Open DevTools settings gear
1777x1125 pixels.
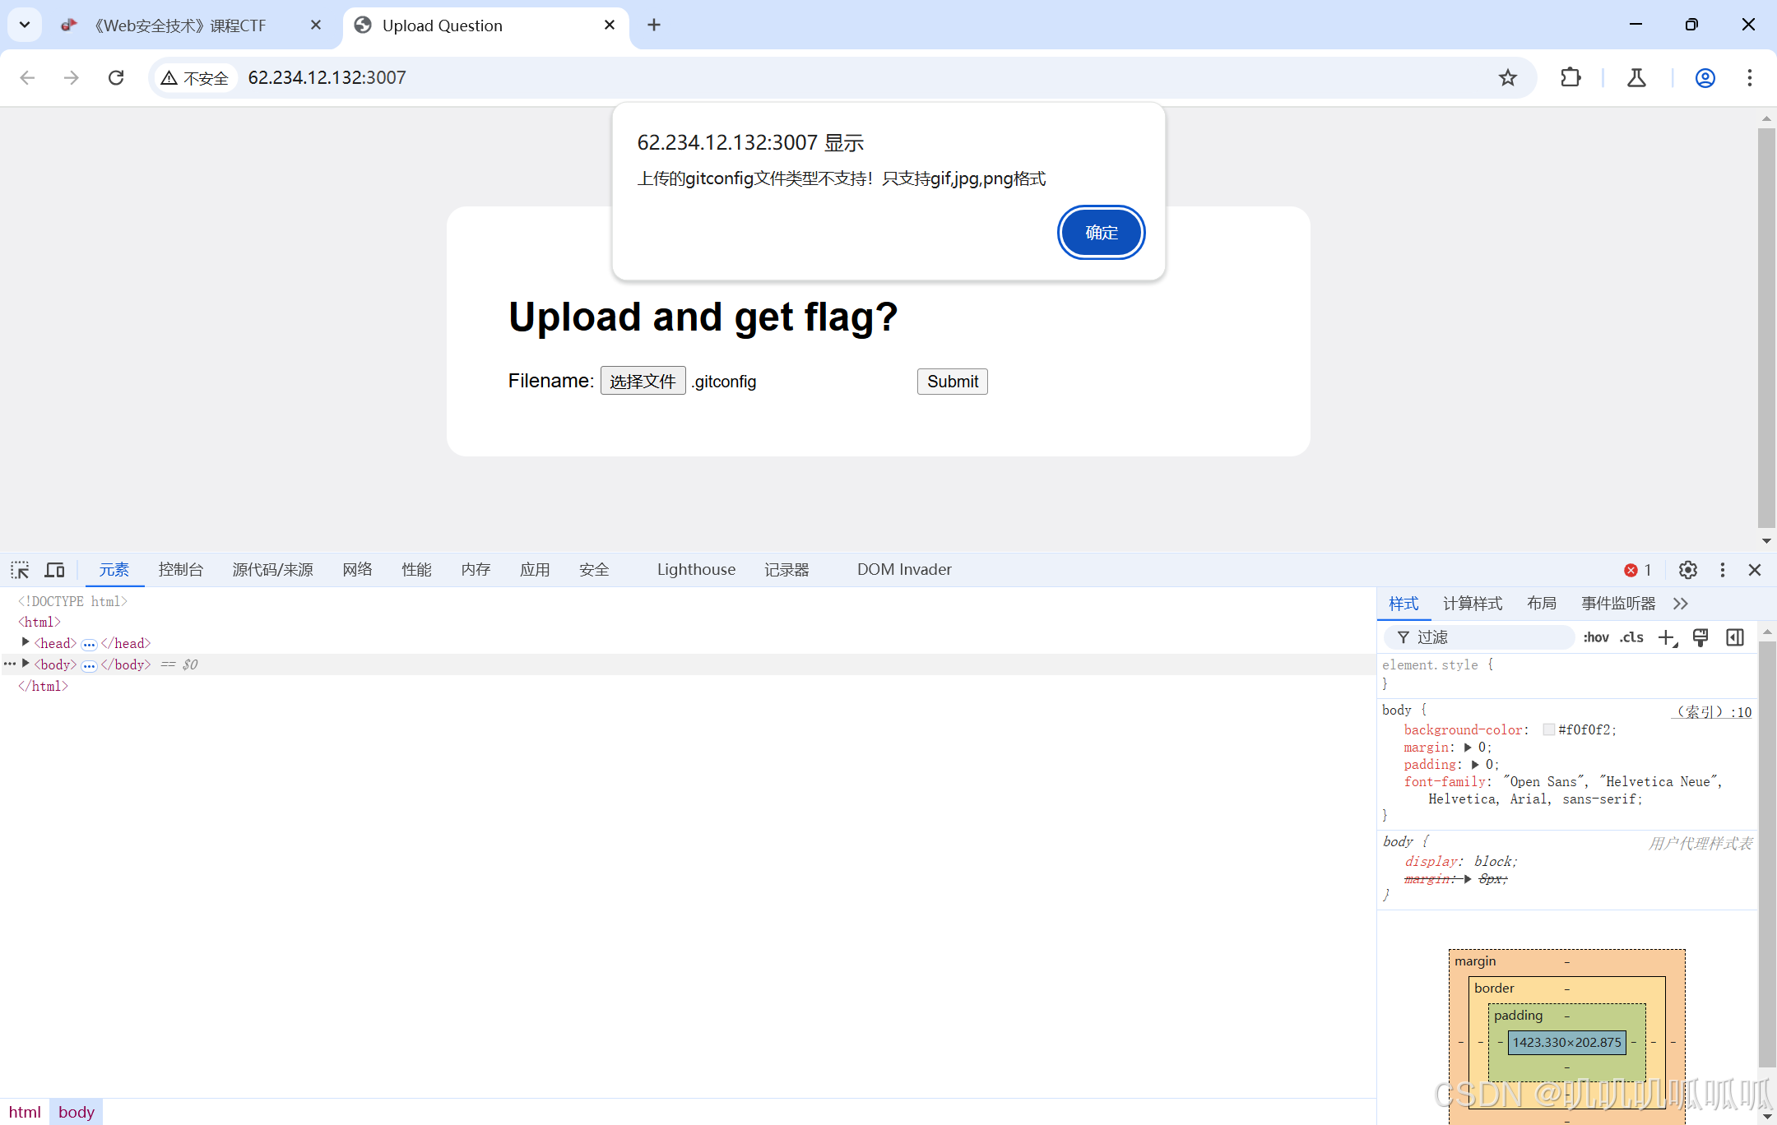pos(1688,570)
